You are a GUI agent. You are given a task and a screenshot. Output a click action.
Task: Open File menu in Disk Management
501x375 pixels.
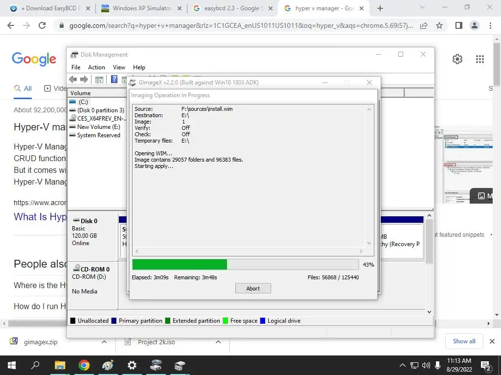(76, 67)
